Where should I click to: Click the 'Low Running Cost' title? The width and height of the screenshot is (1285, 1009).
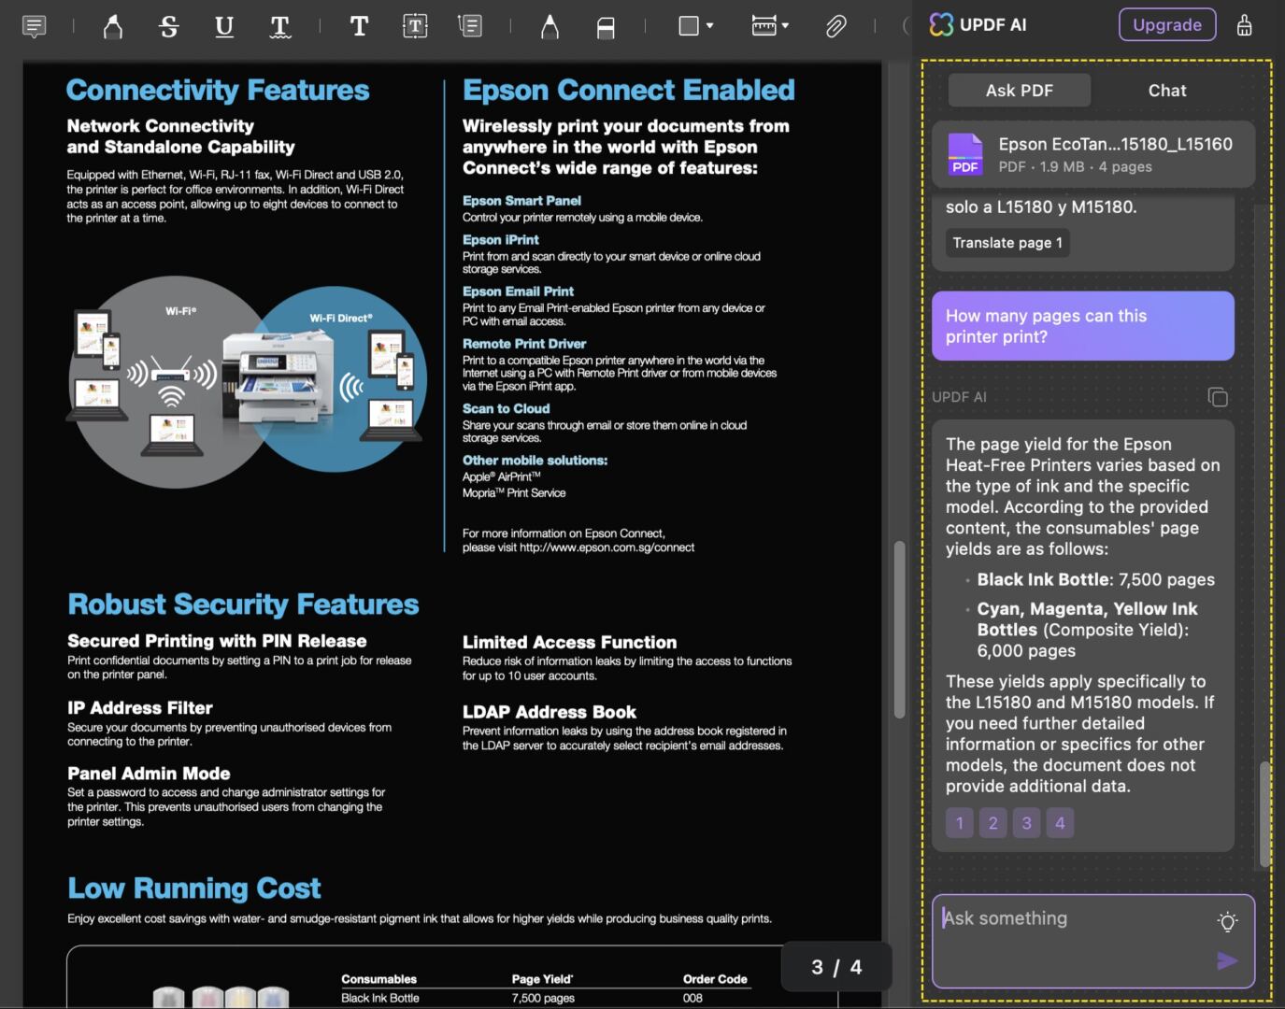click(x=193, y=888)
